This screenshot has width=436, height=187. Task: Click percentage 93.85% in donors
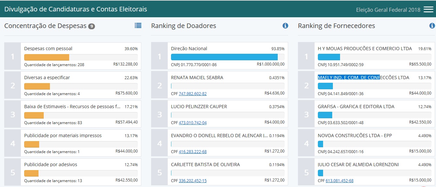click(x=278, y=49)
